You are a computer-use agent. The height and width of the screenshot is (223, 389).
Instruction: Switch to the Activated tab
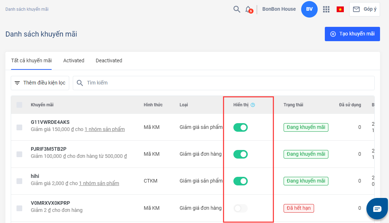coord(73,60)
